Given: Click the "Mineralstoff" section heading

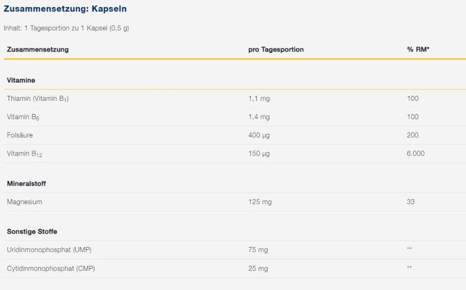Looking at the screenshot, I should 26,183.
